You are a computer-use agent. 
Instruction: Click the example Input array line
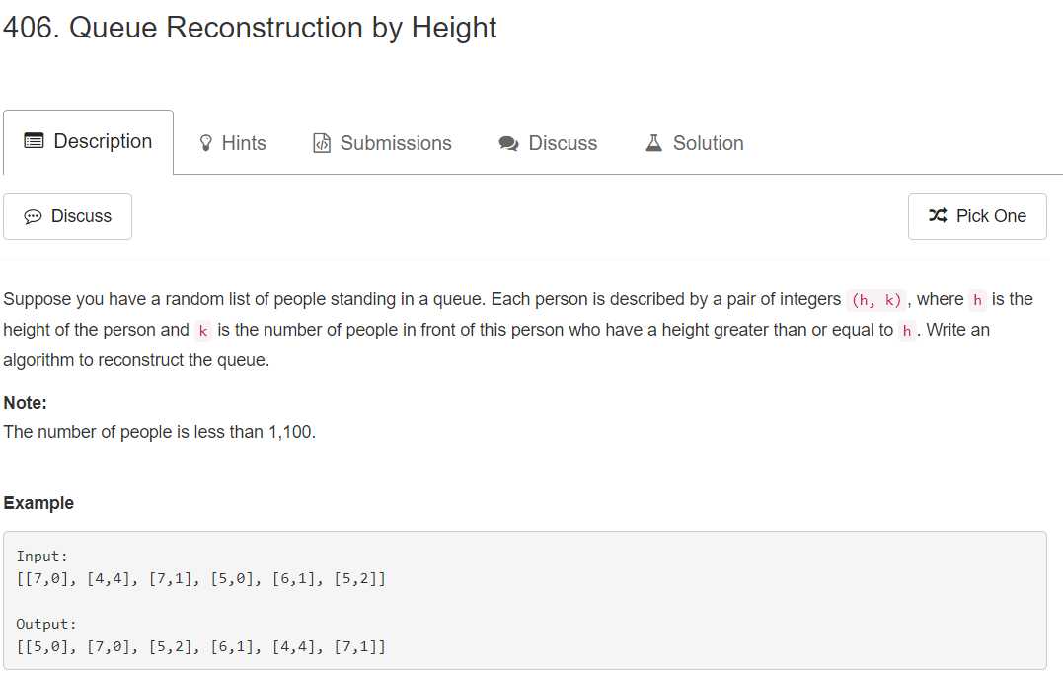pos(201,579)
